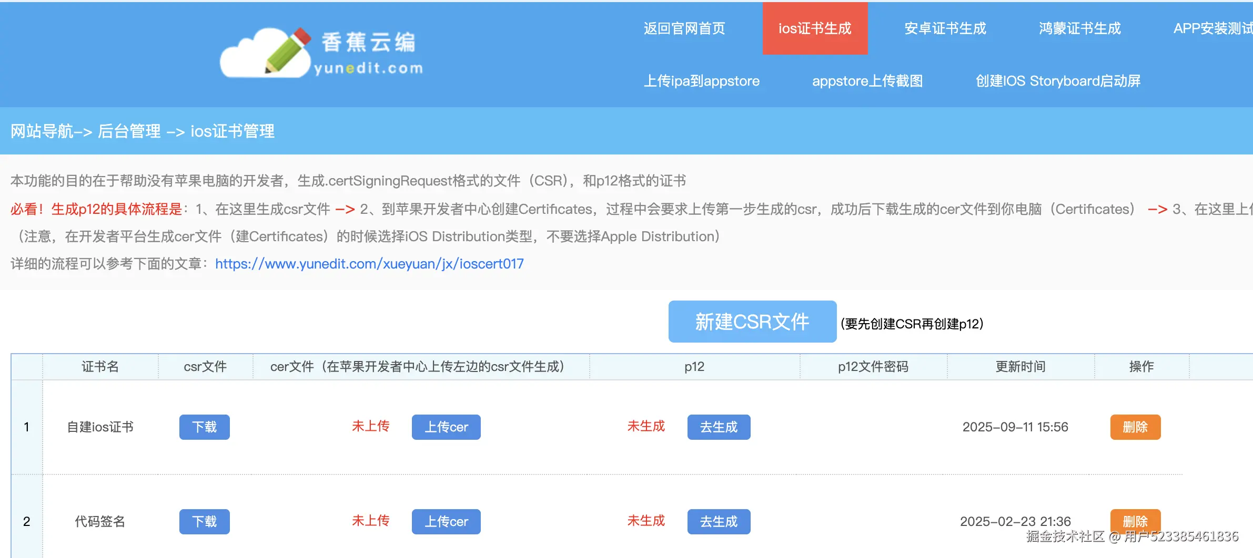Open appstore上传截图
Image resolution: width=1253 pixels, height=558 pixels.
click(x=869, y=81)
